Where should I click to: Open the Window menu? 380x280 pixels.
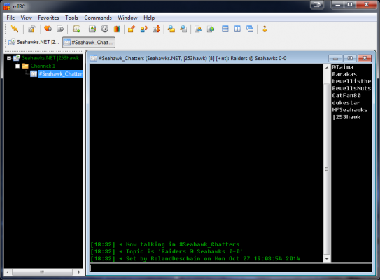coord(128,17)
